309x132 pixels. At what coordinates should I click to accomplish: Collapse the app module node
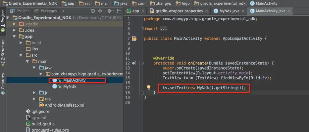(14, 37)
